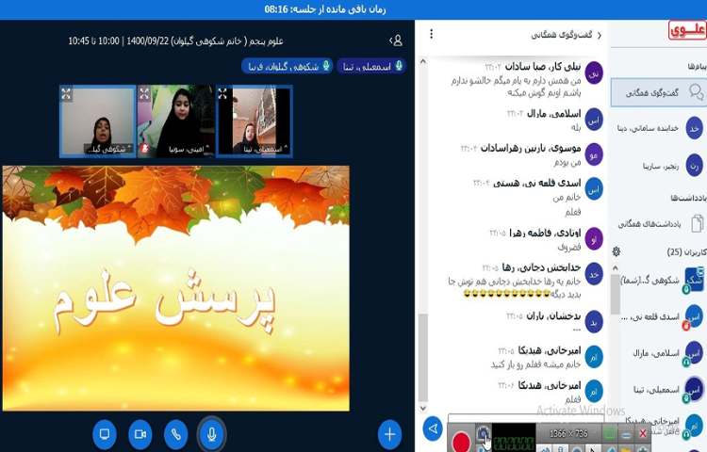The width and height of the screenshot is (707, 452).
Task: Click بدخشان، باران's chat avatar
Action: coord(594,322)
